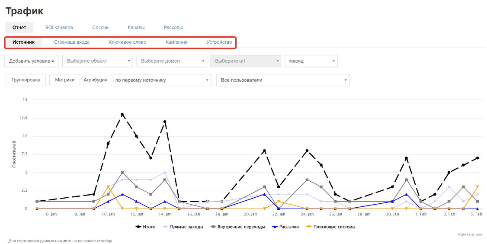Go to the Каналы tab
This screenshot has height=244, width=487.
pyautogui.click(x=136, y=27)
